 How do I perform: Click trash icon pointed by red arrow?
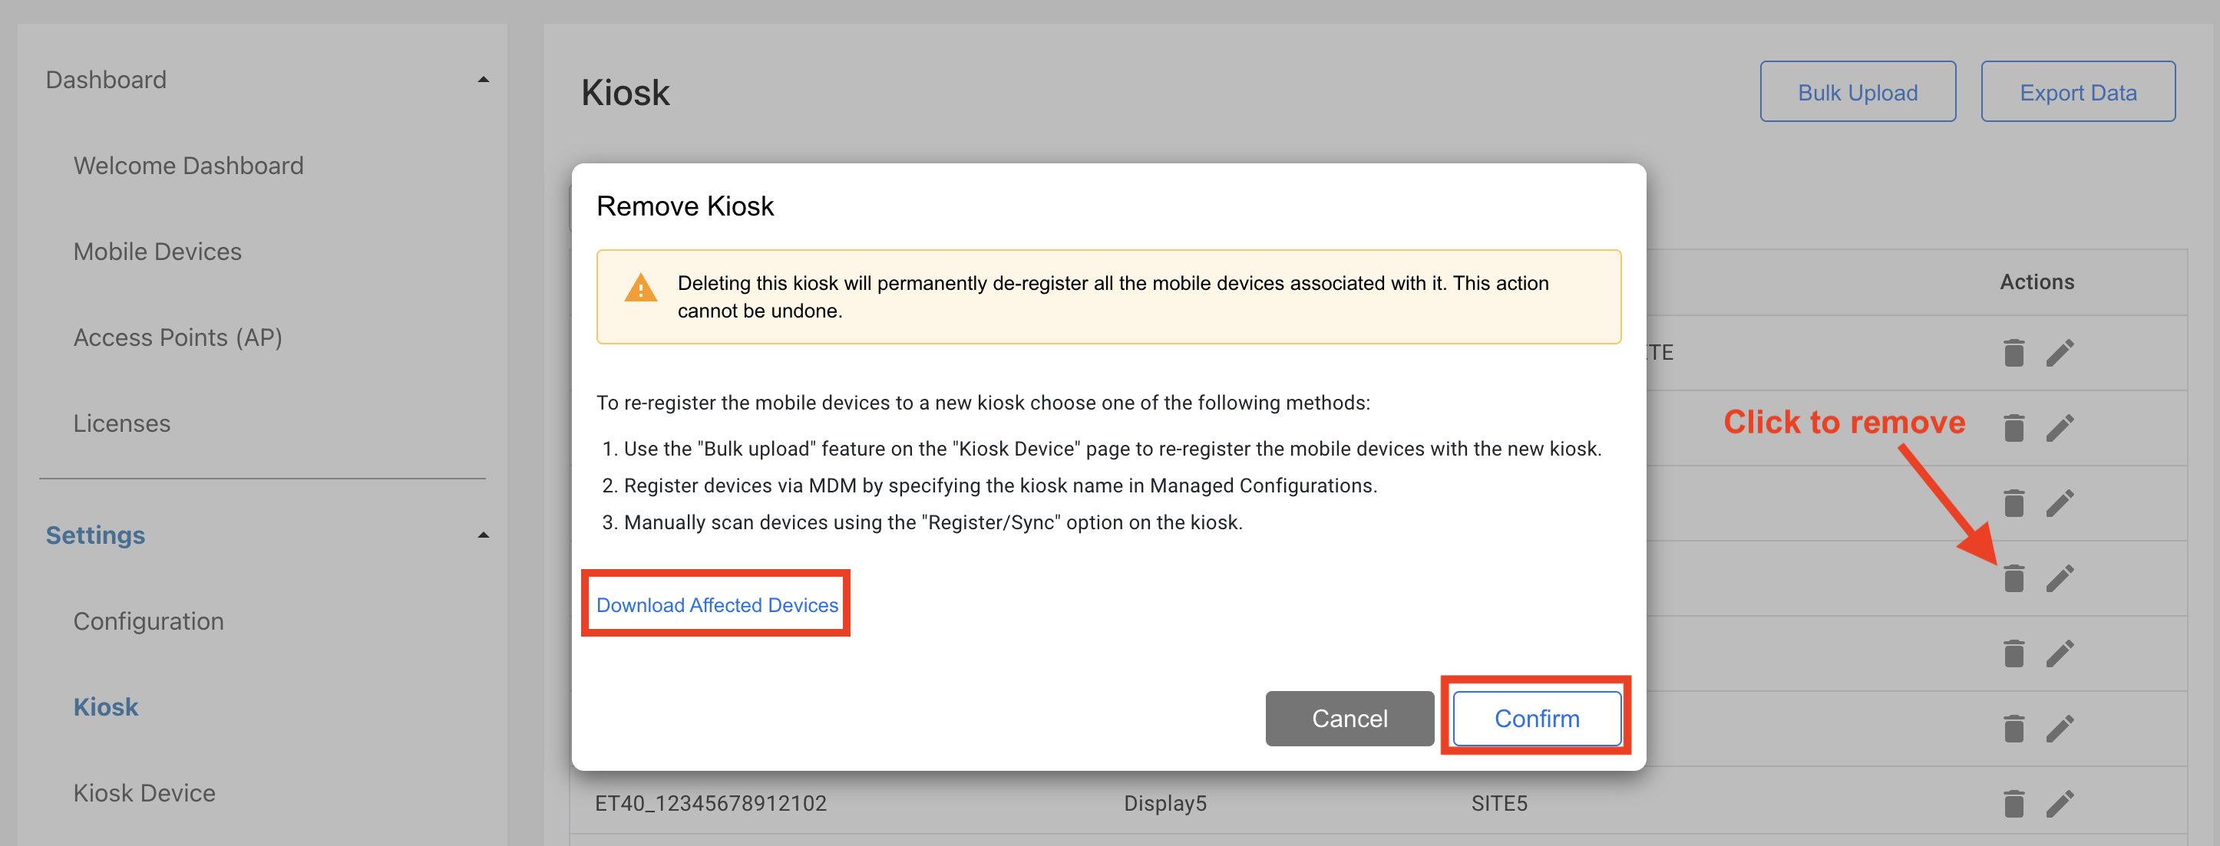coord(2014,578)
